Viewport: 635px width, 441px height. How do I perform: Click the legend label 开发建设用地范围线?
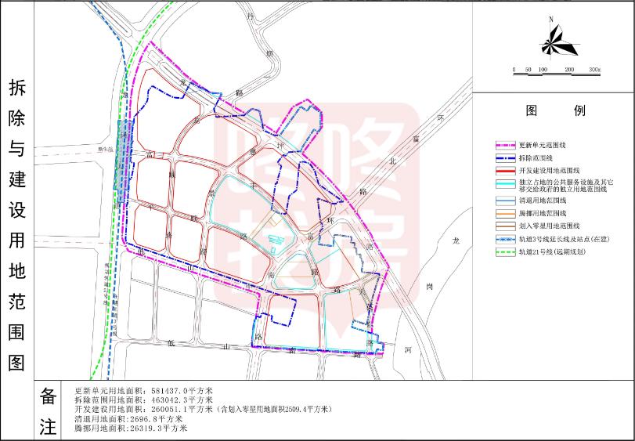tap(549, 171)
